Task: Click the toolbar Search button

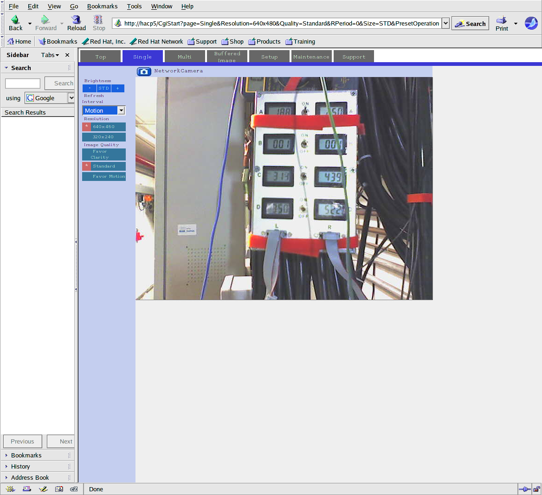Action: tap(470, 24)
